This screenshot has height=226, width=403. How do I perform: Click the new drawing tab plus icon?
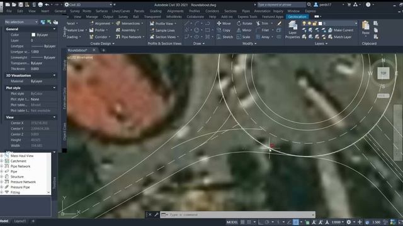pos(103,50)
